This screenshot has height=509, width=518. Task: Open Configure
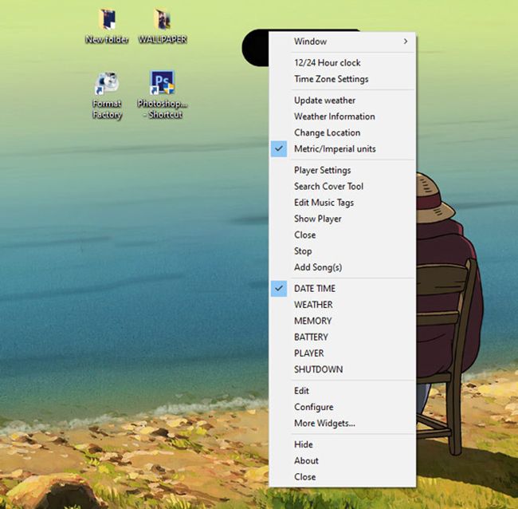[x=342, y=407]
